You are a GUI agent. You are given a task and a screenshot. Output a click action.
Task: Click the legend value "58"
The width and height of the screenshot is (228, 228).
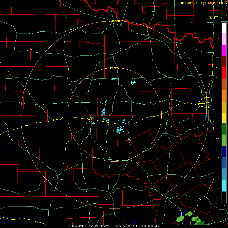218,48
